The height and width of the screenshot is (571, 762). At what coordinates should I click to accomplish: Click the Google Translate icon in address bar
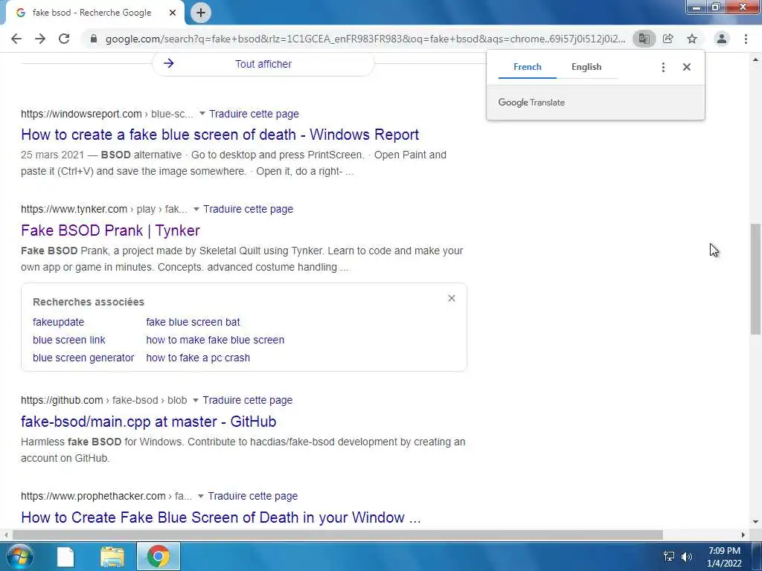(644, 39)
